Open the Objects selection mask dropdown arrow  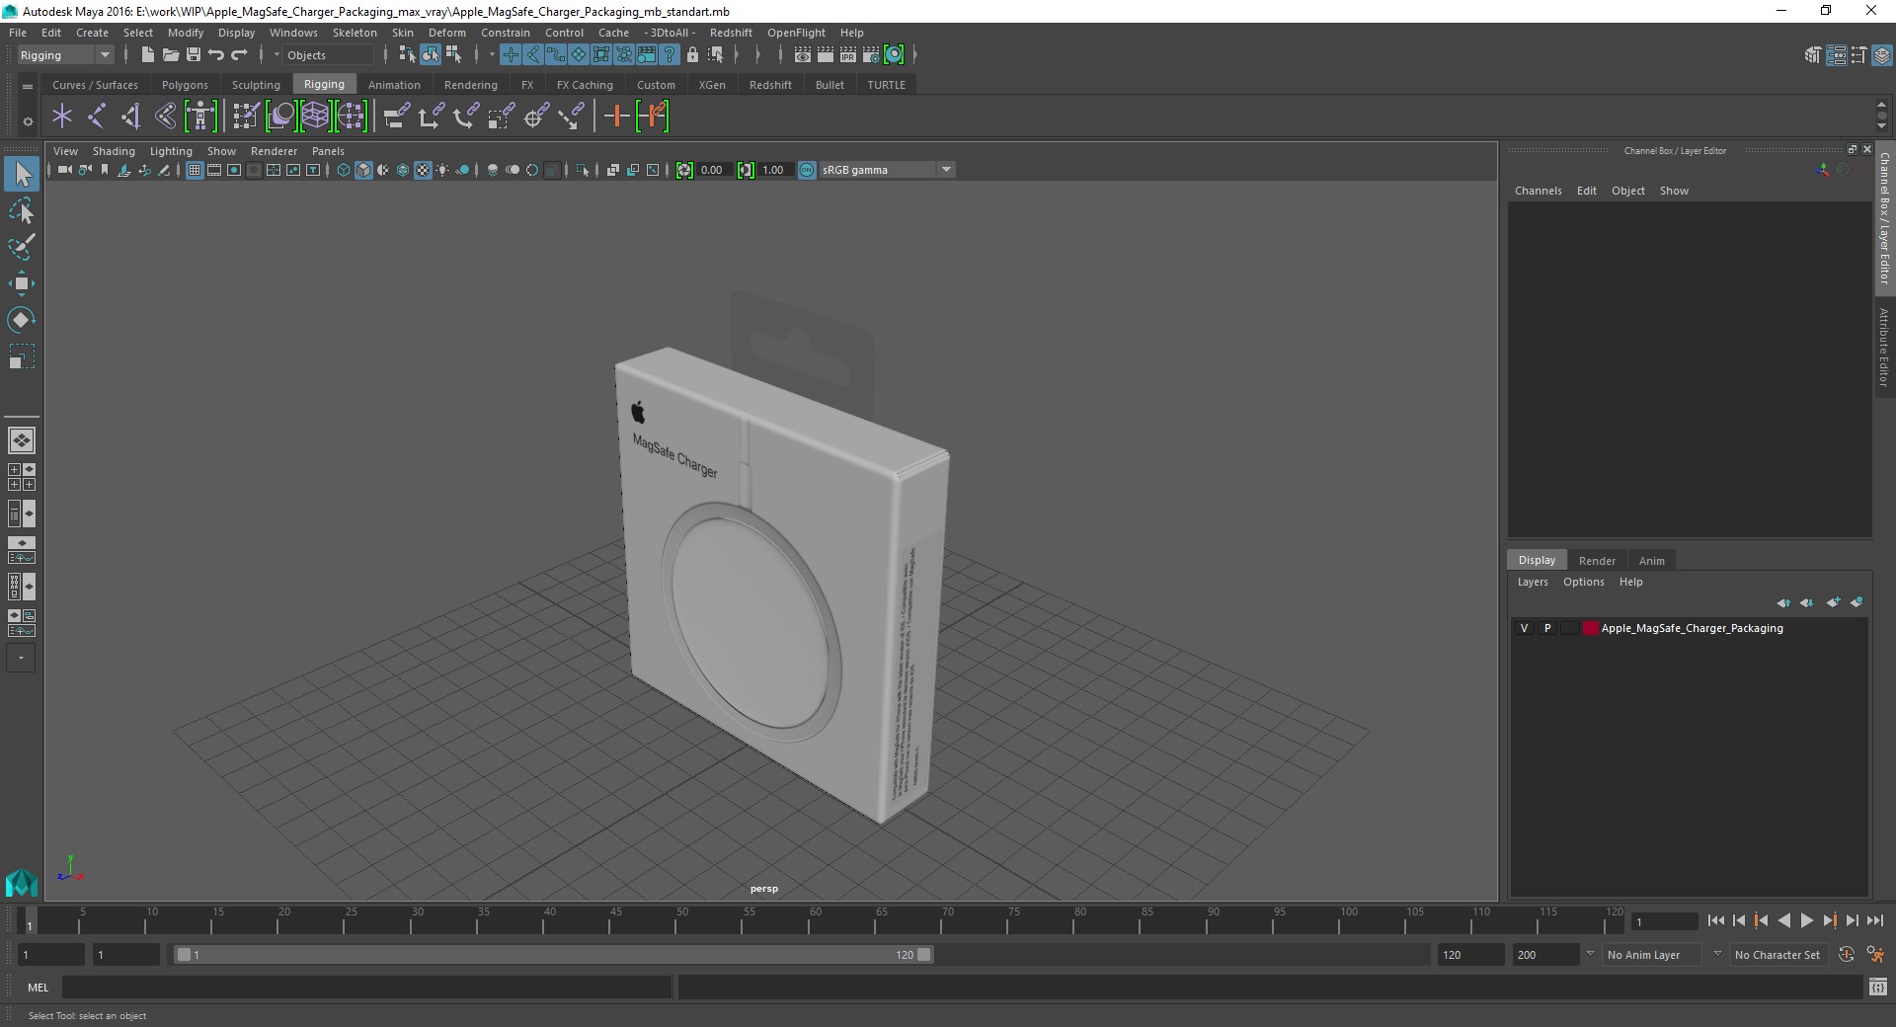click(x=276, y=55)
